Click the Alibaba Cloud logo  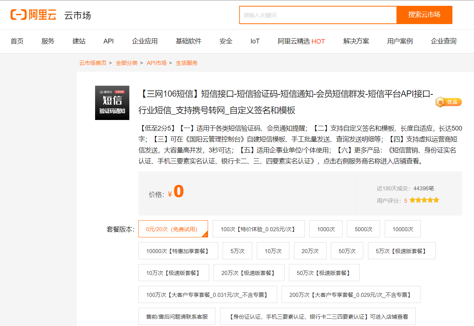pyautogui.click(x=34, y=15)
